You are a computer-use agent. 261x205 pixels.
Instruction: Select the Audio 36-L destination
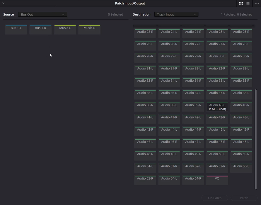tap(145, 95)
